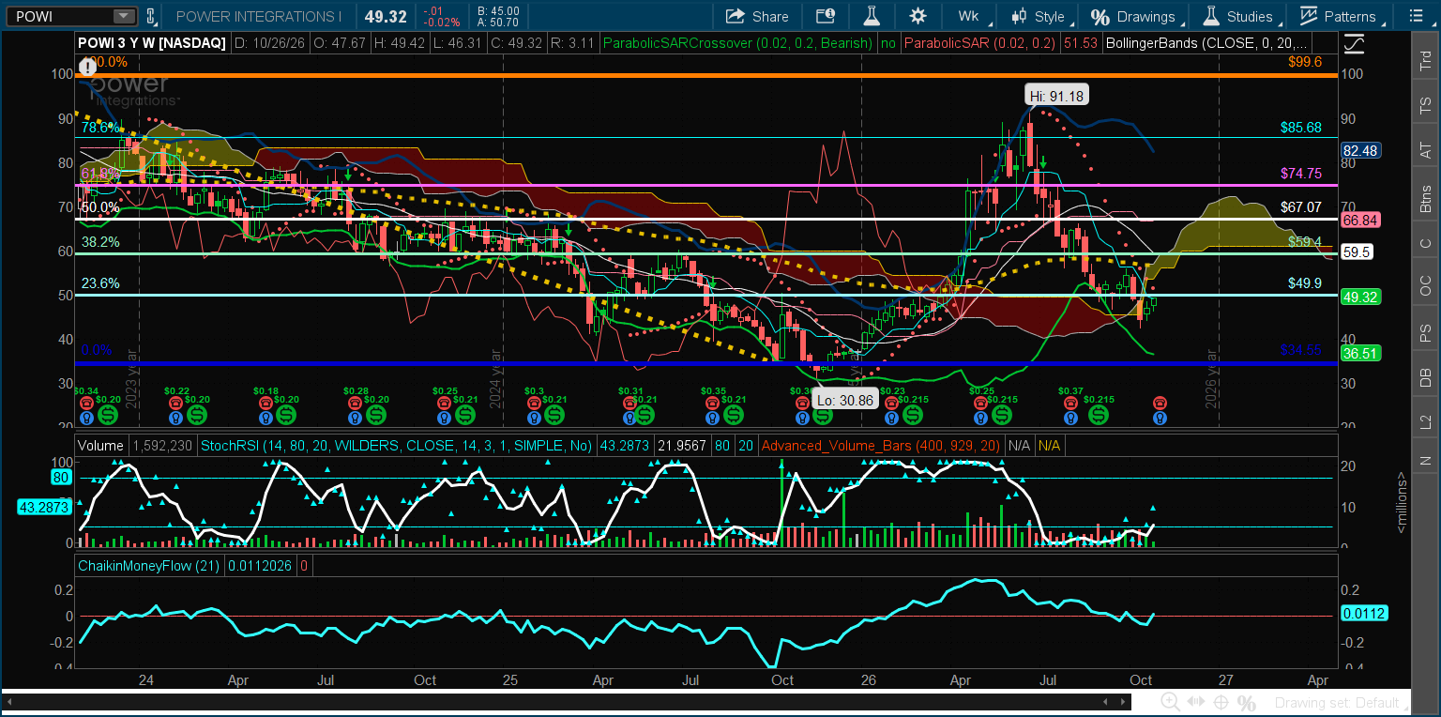Click the Share button

(x=758, y=16)
